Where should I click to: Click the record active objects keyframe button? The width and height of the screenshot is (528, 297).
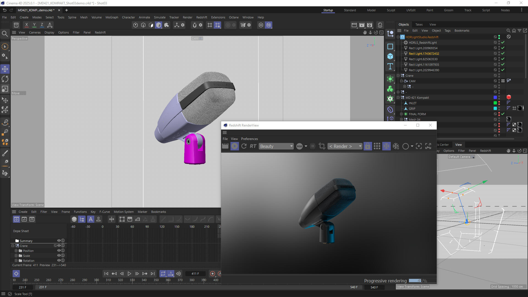[x=212, y=274]
